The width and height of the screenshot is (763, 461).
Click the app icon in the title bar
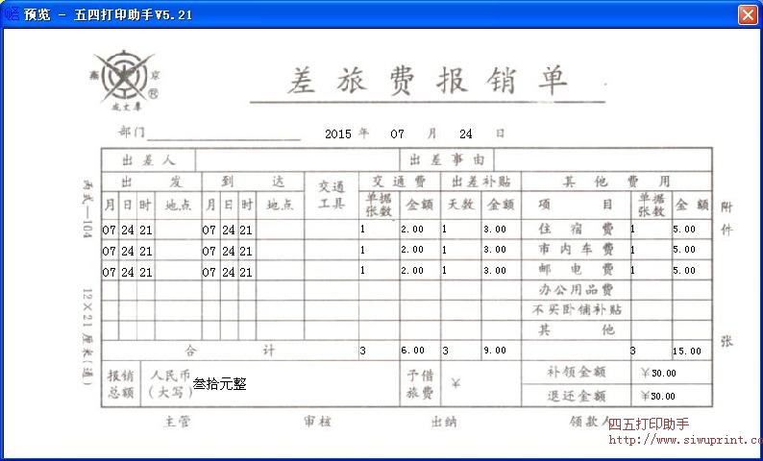tap(12, 14)
